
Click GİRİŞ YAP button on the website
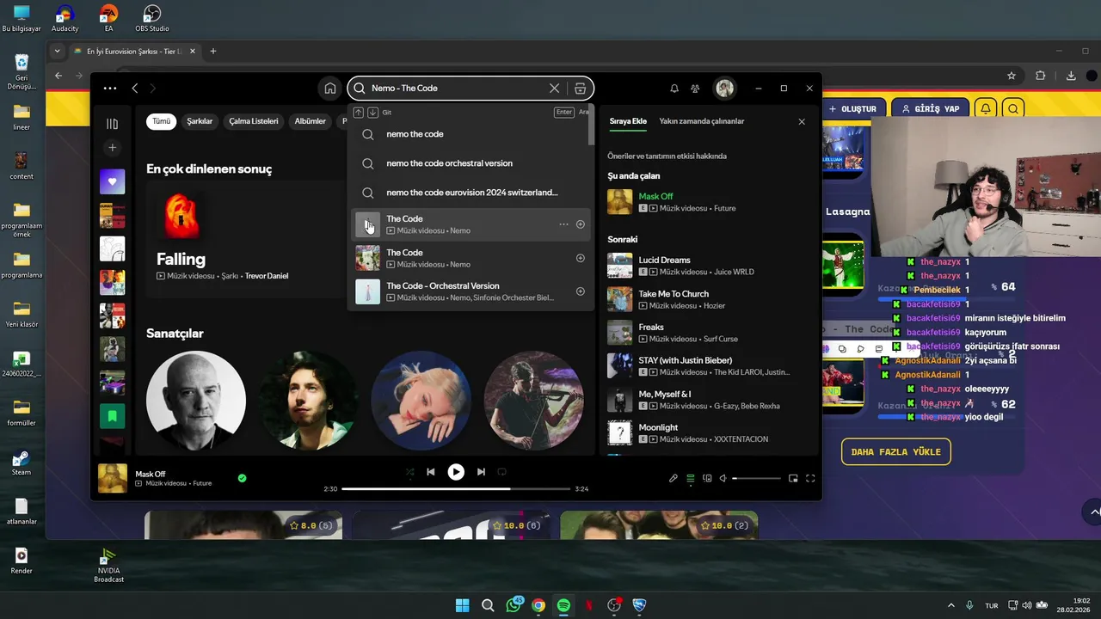click(931, 109)
